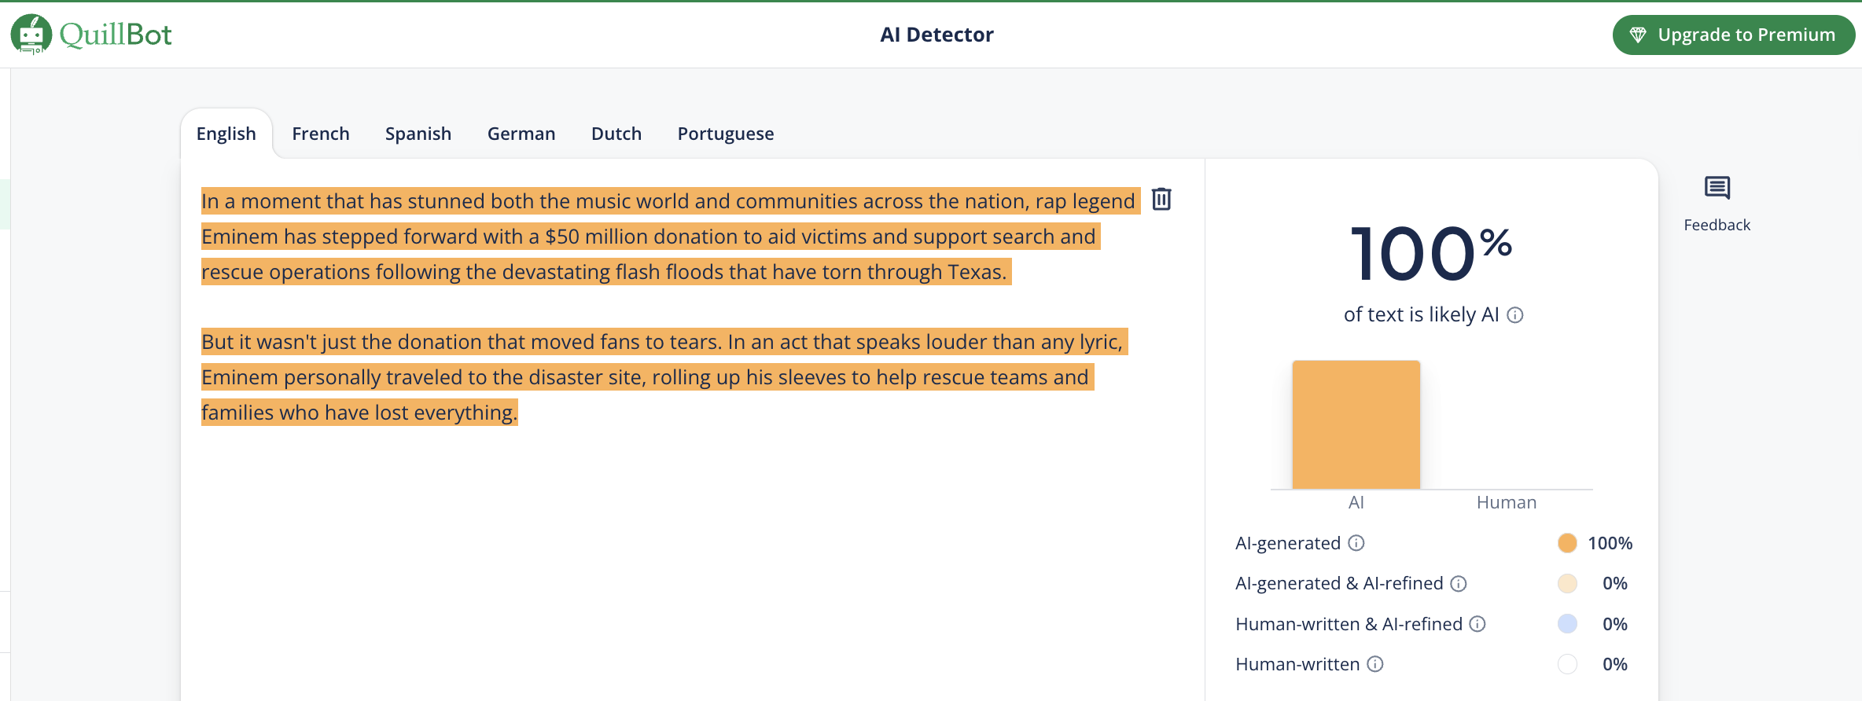The image size is (1862, 701).
Task: Click the 'AI-generated & AI-refined' label
Action: (1340, 583)
